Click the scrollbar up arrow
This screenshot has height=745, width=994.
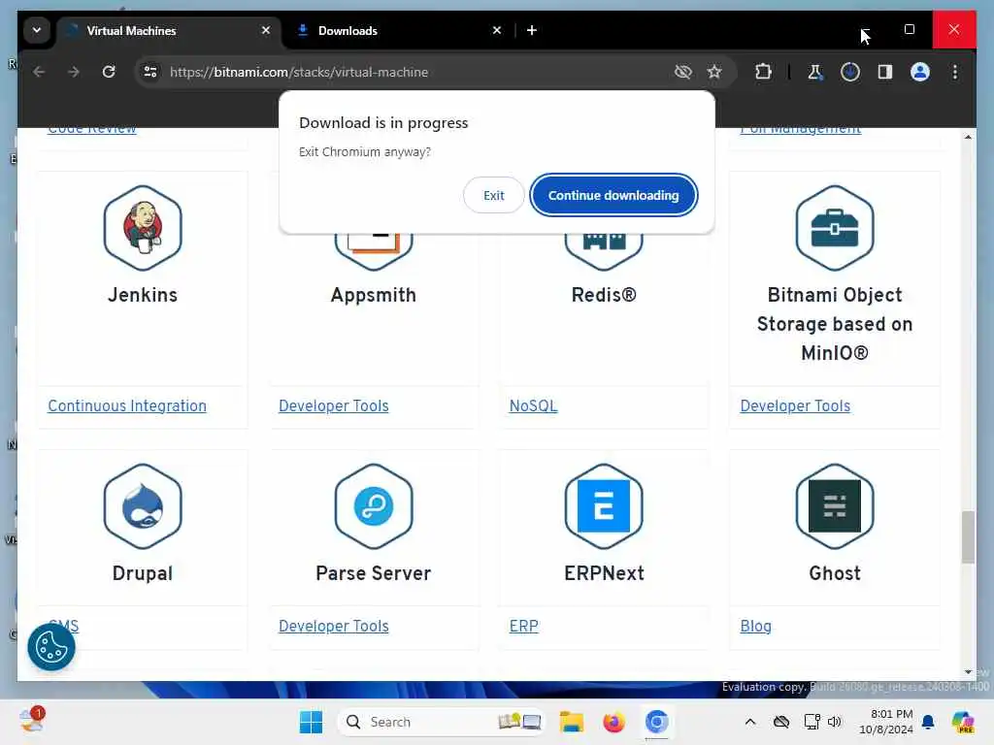coord(968,137)
